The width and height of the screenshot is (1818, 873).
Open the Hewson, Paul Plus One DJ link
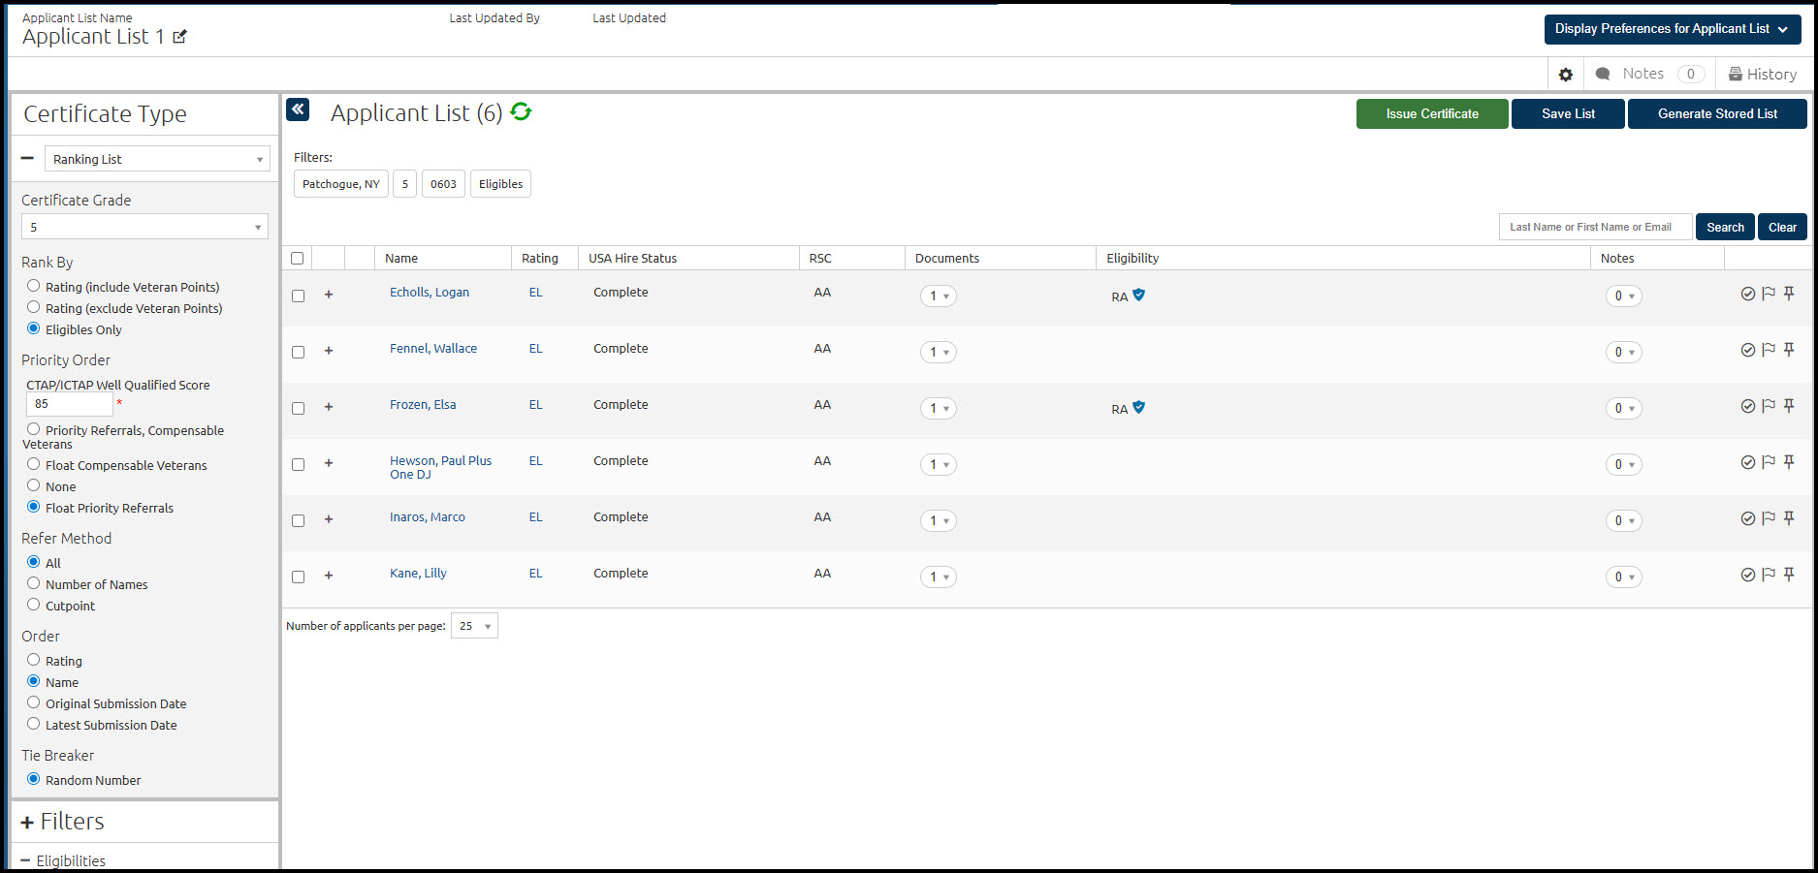point(440,467)
